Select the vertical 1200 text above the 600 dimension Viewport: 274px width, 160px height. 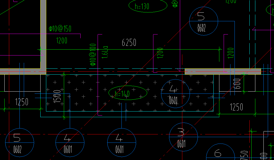click(x=231, y=53)
